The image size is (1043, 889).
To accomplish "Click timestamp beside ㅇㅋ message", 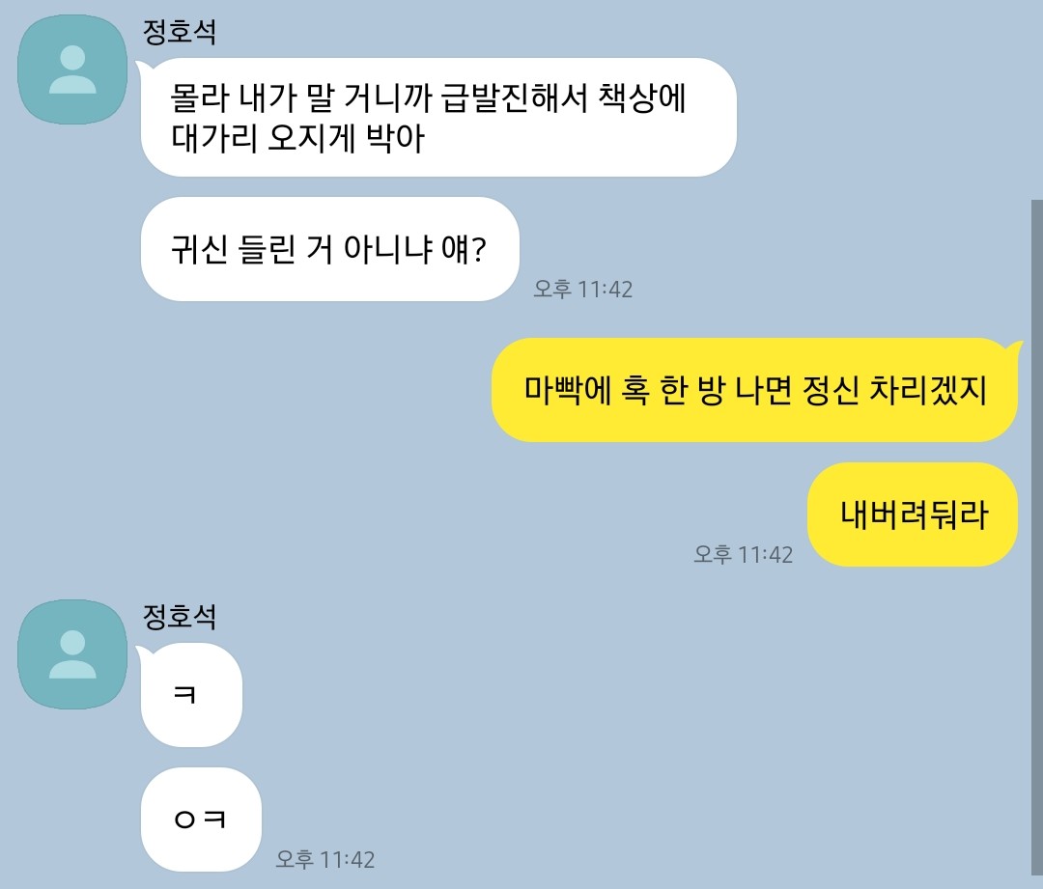I will coord(325,859).
